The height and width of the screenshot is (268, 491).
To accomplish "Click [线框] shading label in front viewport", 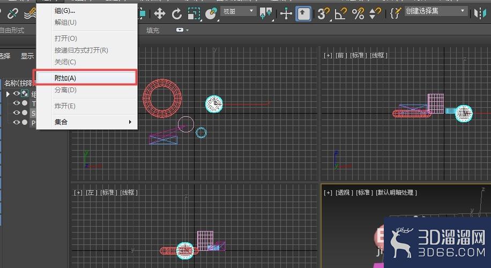I will [x=378, y=55].
